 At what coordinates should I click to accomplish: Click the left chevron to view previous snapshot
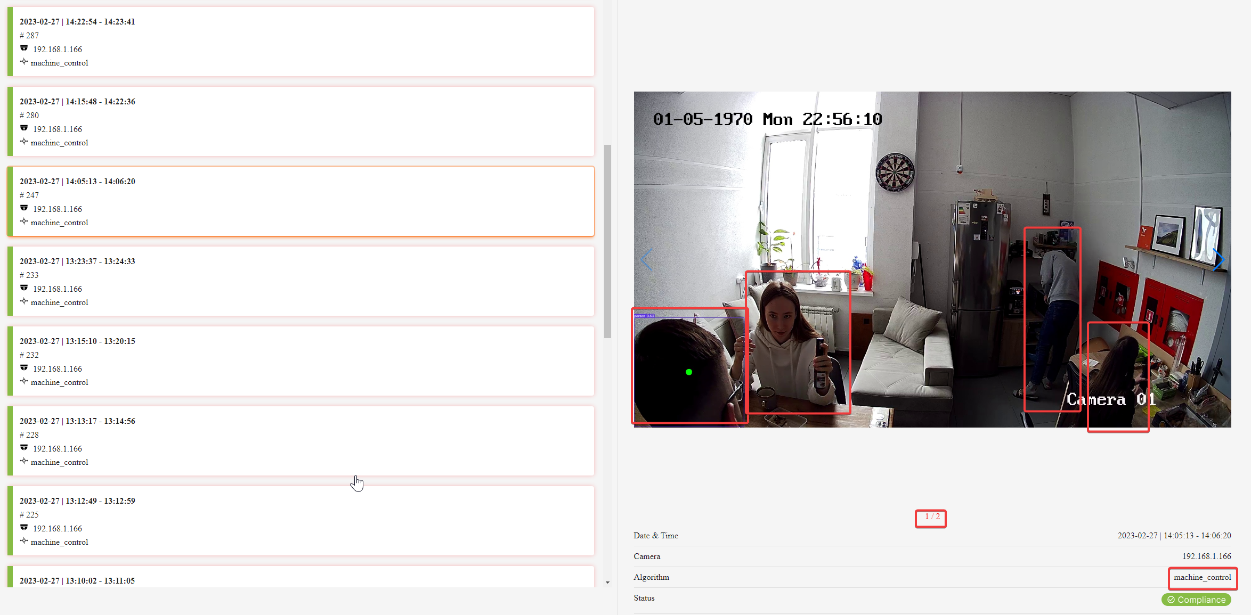click(x=646, y=259)
